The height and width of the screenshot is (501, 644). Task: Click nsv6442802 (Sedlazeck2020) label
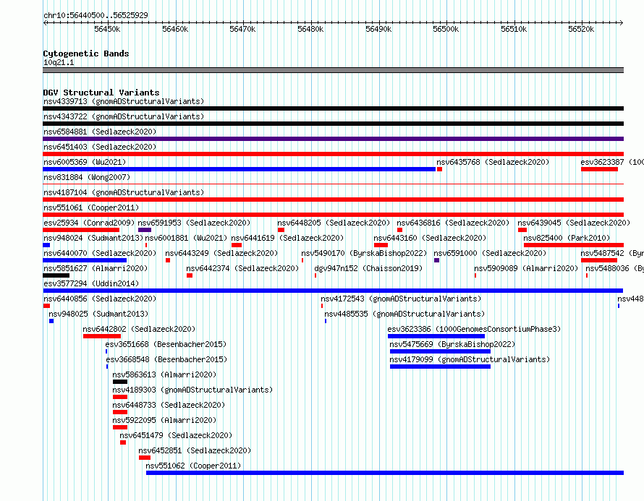[139, 329]
